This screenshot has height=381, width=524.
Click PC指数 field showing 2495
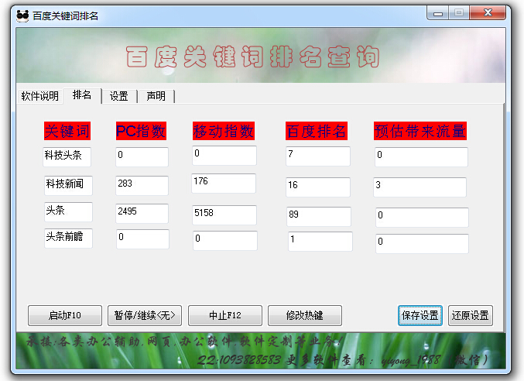tap(142, 214)
